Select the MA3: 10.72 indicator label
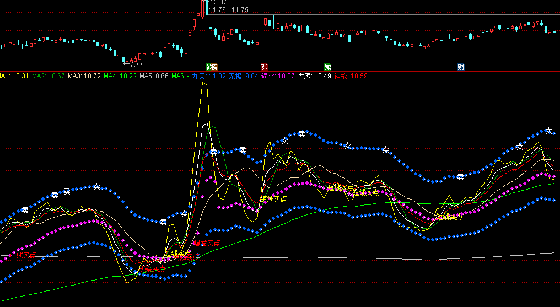 (84, 76)
